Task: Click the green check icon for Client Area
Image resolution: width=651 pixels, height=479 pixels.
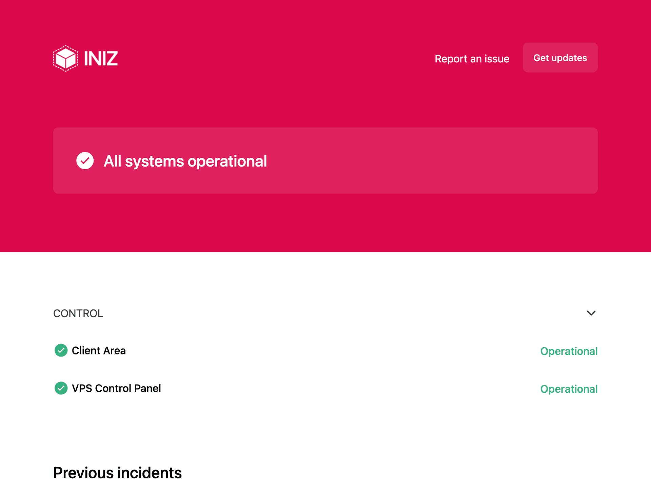Action: pos(61,350)
